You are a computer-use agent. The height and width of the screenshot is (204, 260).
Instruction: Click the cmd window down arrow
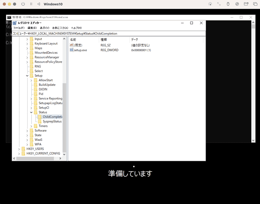[253, 140]
